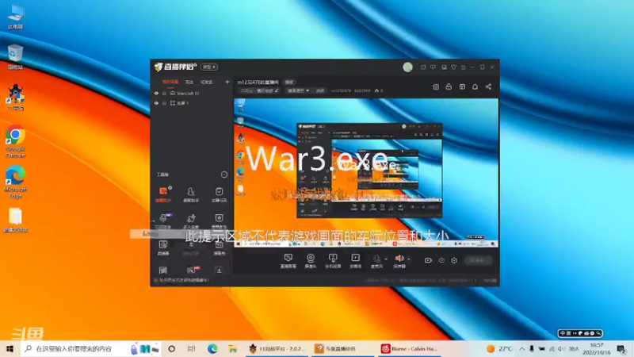Open the microphone dropdown arrow
634x357 pixels.
point(386,259)
